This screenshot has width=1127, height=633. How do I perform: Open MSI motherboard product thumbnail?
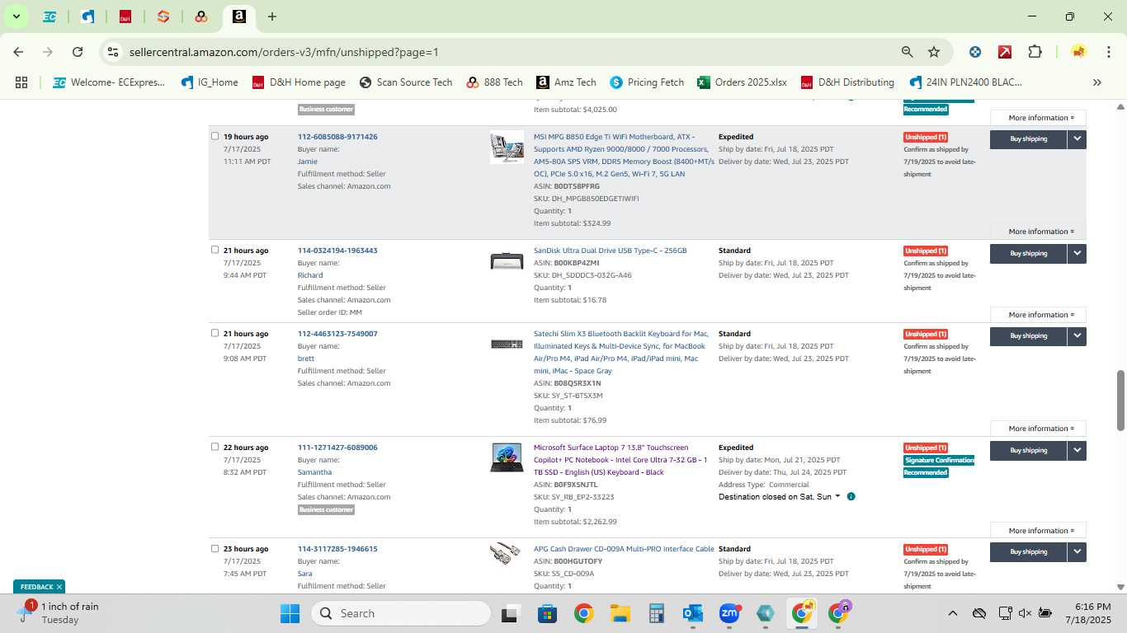[x=507, y=147]
